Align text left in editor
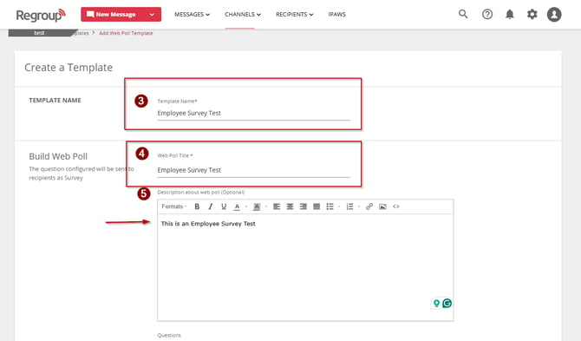 [x=277, y=207]
